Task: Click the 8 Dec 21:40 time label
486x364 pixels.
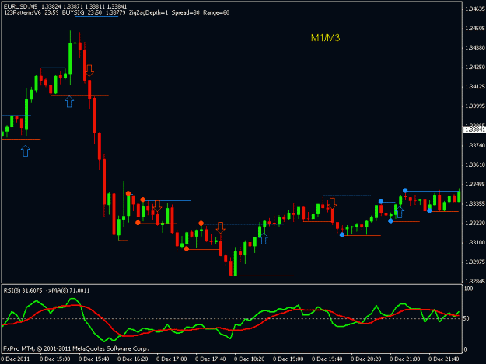Action: pos(444,359)
